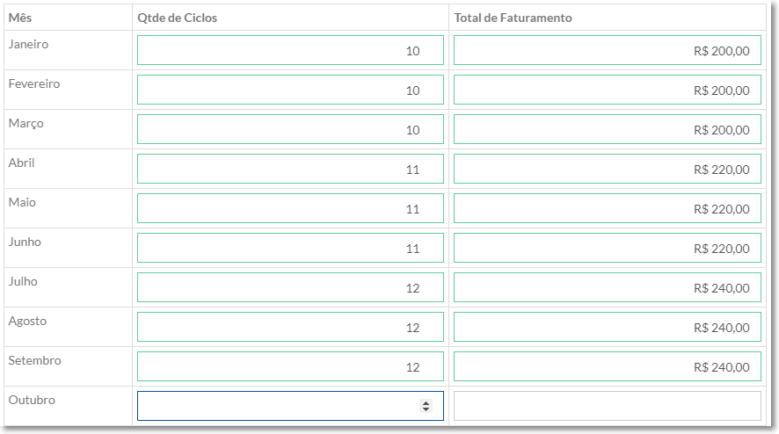The width and height of the screenshot is (779, 434).
Task: Click Janeiro Total de Faturamento field
Action: pos(607,50)
